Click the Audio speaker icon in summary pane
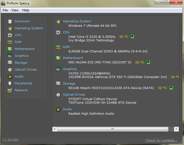 click(58, 109)
